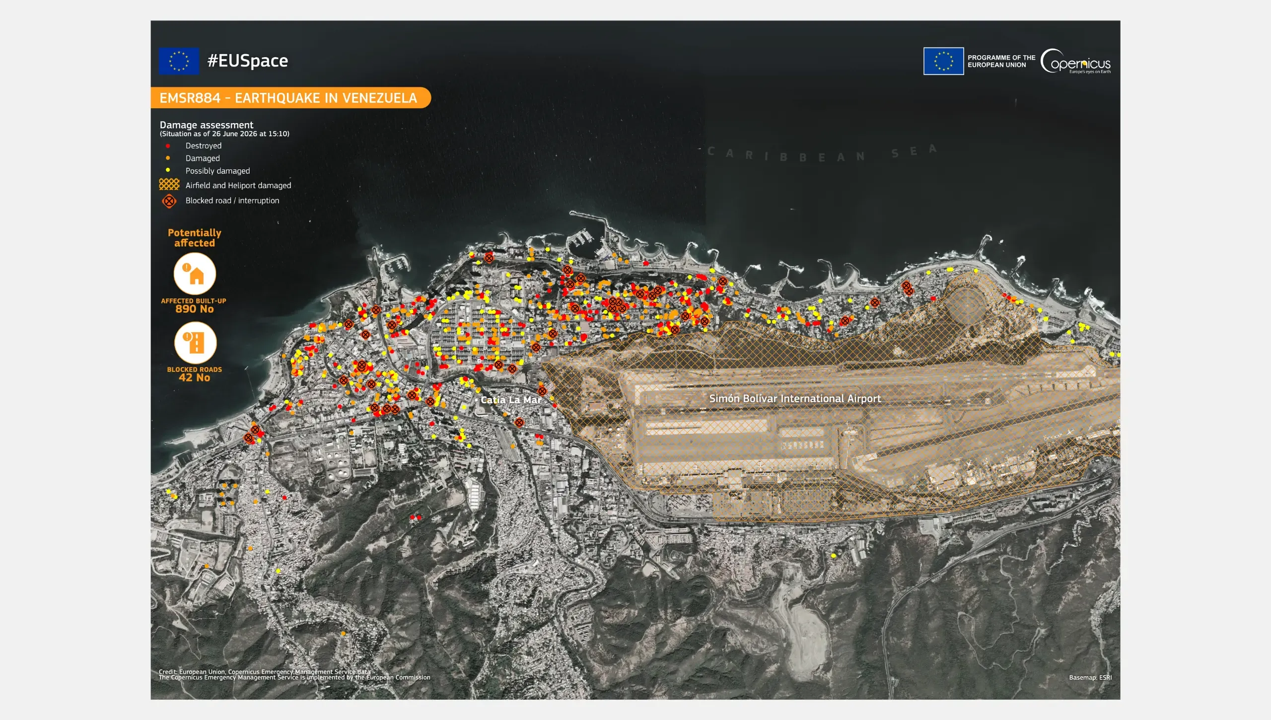Click the Affected Built-up house icon
Viewport: 1271px width, 720px height.
click(195, 274)
